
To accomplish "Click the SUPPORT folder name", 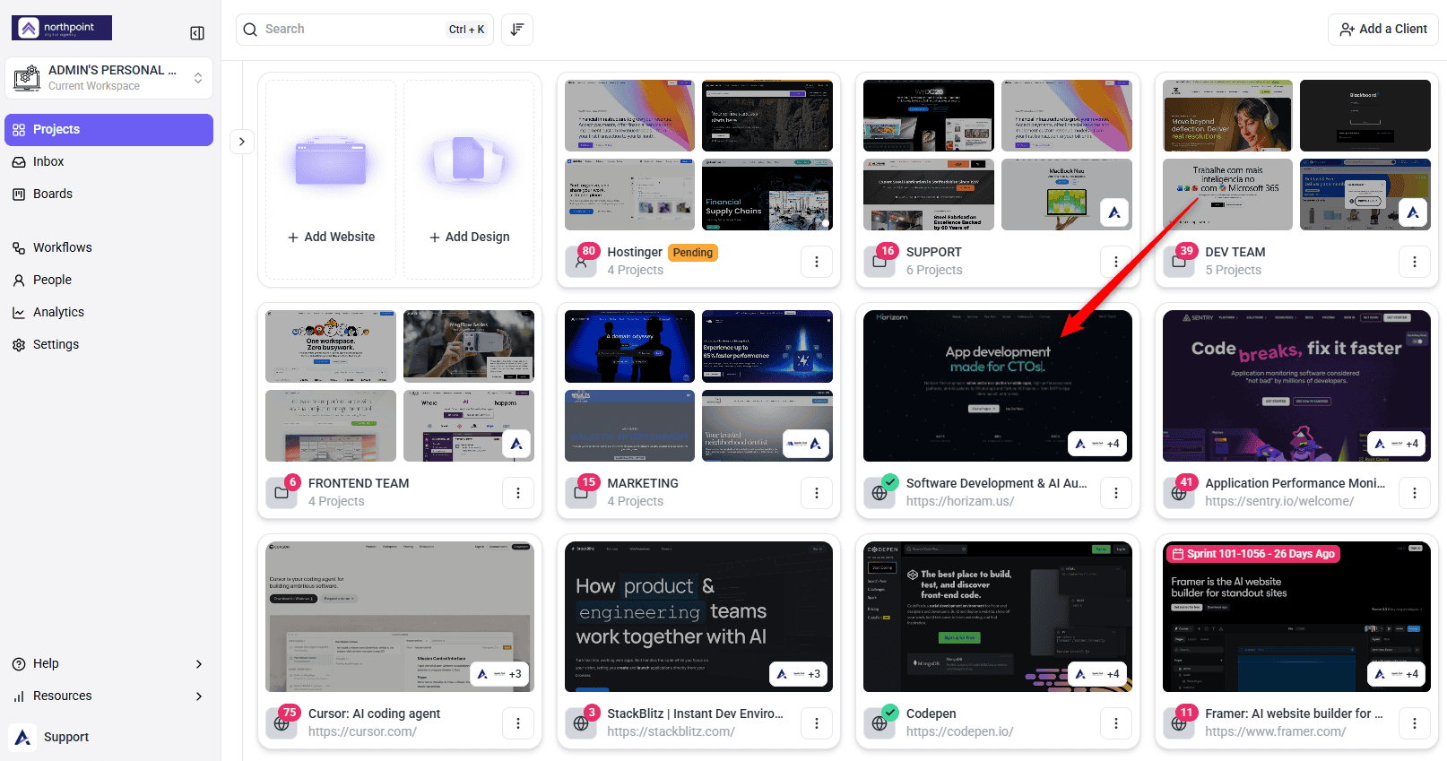I will tap(933, 253).
